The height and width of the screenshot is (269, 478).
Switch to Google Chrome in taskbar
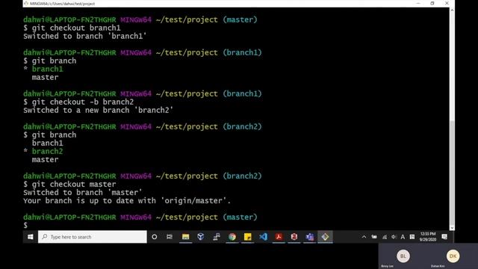(232, 237)
